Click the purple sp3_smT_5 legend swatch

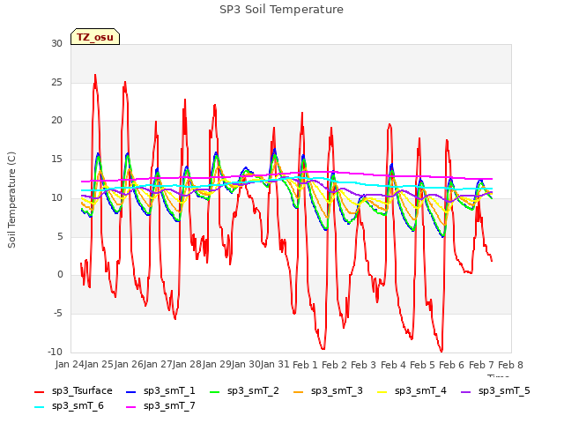tap(466, 391)
